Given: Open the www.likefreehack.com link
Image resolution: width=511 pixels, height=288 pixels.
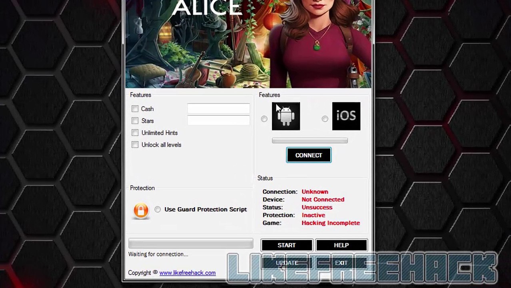Looking at the screenshot, I should coord(188,273).
